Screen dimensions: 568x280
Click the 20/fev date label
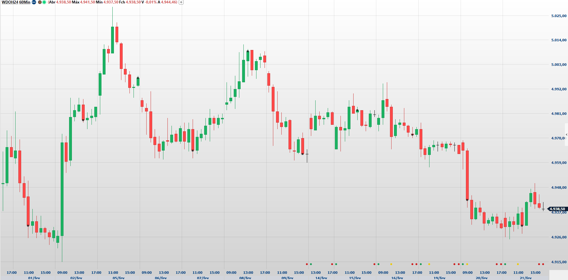coord(481,278)
